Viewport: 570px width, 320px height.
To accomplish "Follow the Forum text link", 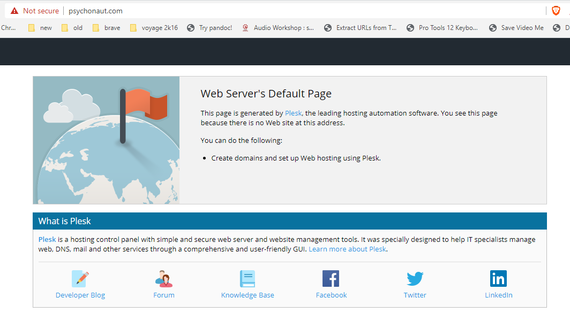I will tap(164, 295).
